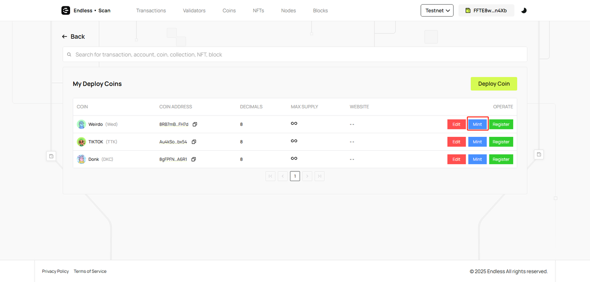Toggle dark mode moon icon
The image size is (590, 282).
524,11
